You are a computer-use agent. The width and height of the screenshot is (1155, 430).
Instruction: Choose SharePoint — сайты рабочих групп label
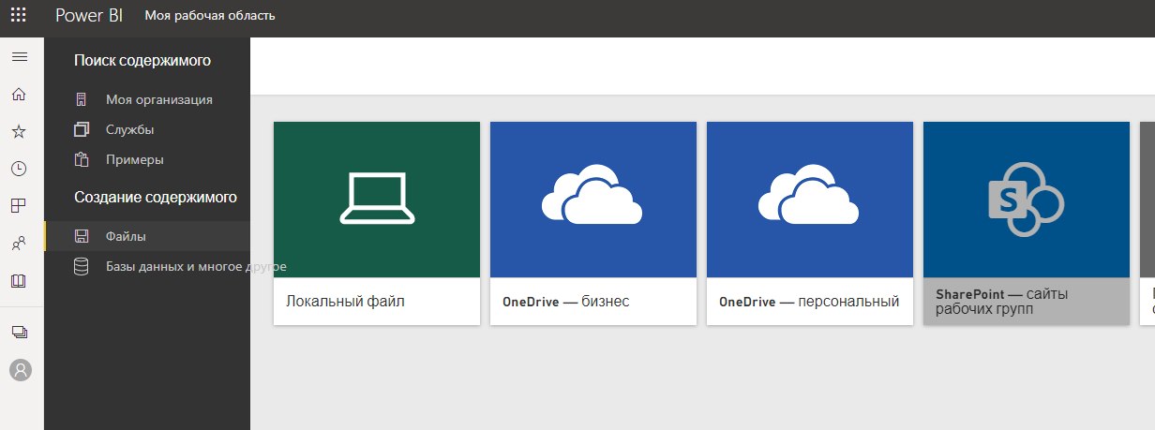[1002, 301]
